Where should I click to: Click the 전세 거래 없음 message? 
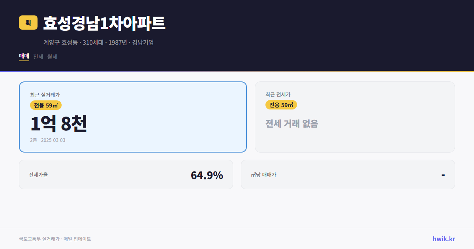(292, 124)
